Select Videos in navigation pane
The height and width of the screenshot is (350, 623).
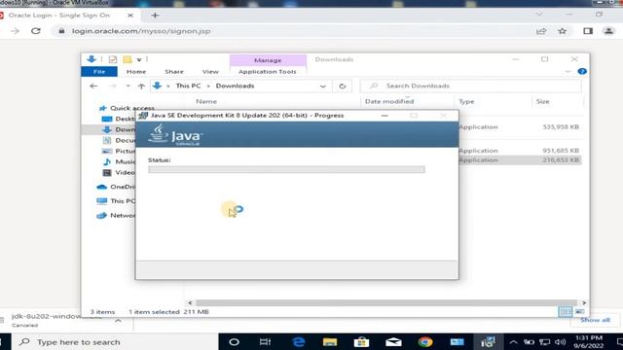[119, 172]
